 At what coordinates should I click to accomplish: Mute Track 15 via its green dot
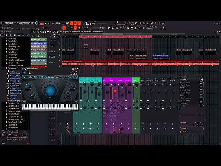click(x=59, y=49)
